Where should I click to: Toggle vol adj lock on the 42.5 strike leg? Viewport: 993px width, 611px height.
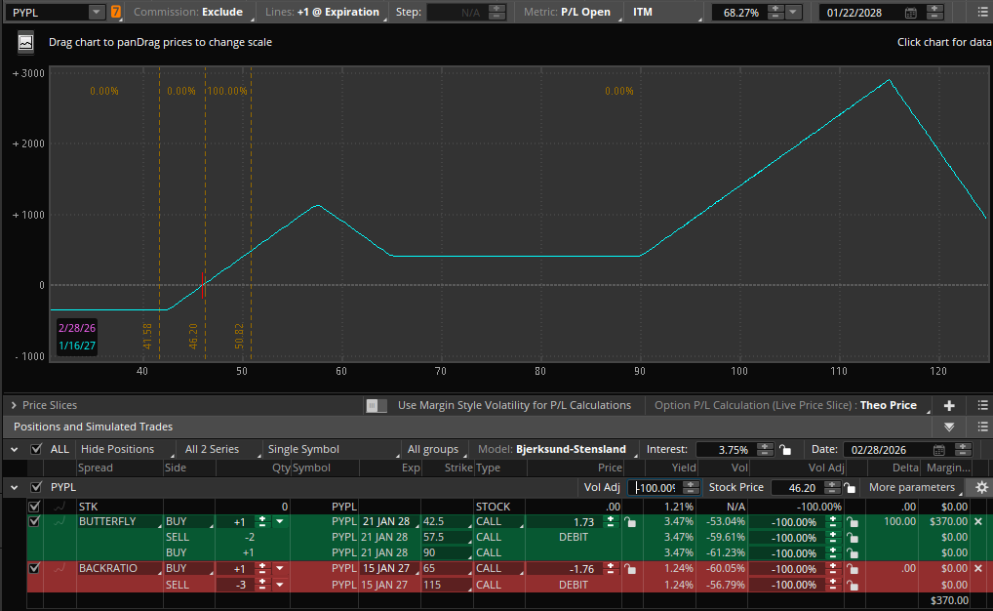[854, 522]
